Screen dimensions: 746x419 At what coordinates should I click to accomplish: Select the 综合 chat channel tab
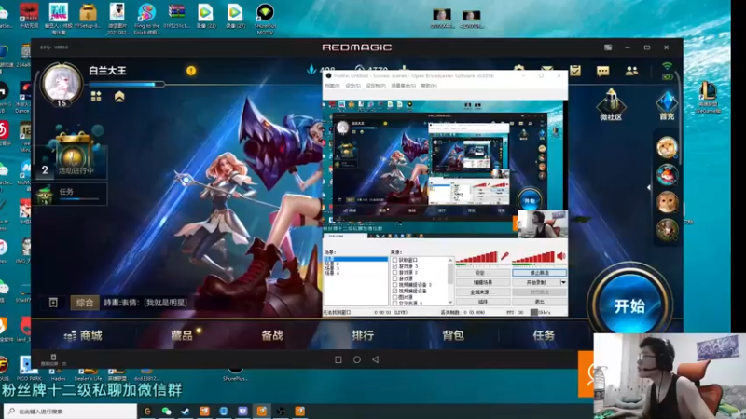[x=85, y=303]
